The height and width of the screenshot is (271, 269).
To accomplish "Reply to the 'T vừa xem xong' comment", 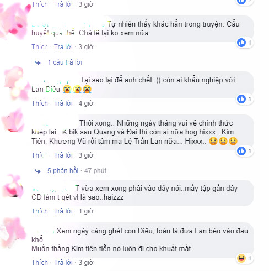I will pyautogui.click(x=63, y=211).
